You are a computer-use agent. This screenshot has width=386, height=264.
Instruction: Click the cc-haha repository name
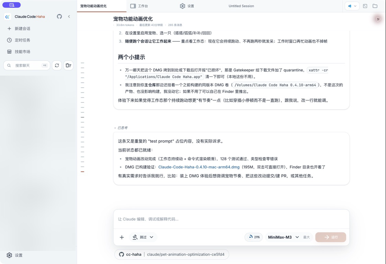tap(134, 254)
